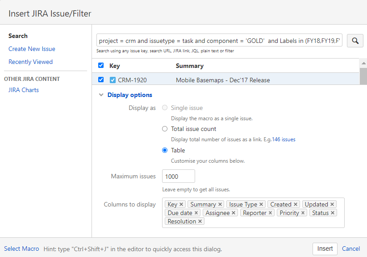Click the results list scrollbar up arrow
Screen dimensions: 367x257
(x=363, y=63)
